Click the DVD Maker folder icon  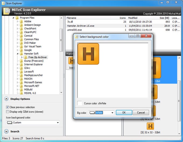coord(21,43)
